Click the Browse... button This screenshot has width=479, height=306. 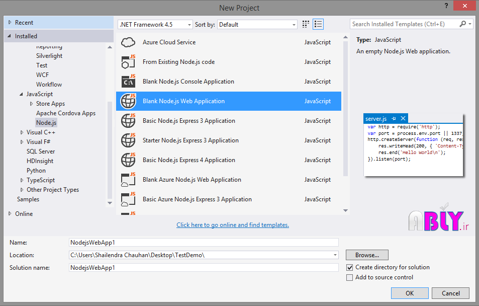[x=367, y=255]
